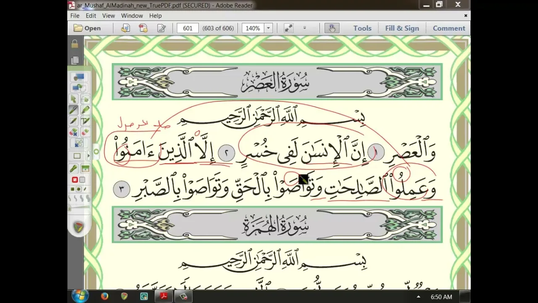Close the document via menu bar X
Image resolution: width=538 pixels, height=303 pixels.
coord(465,16)
